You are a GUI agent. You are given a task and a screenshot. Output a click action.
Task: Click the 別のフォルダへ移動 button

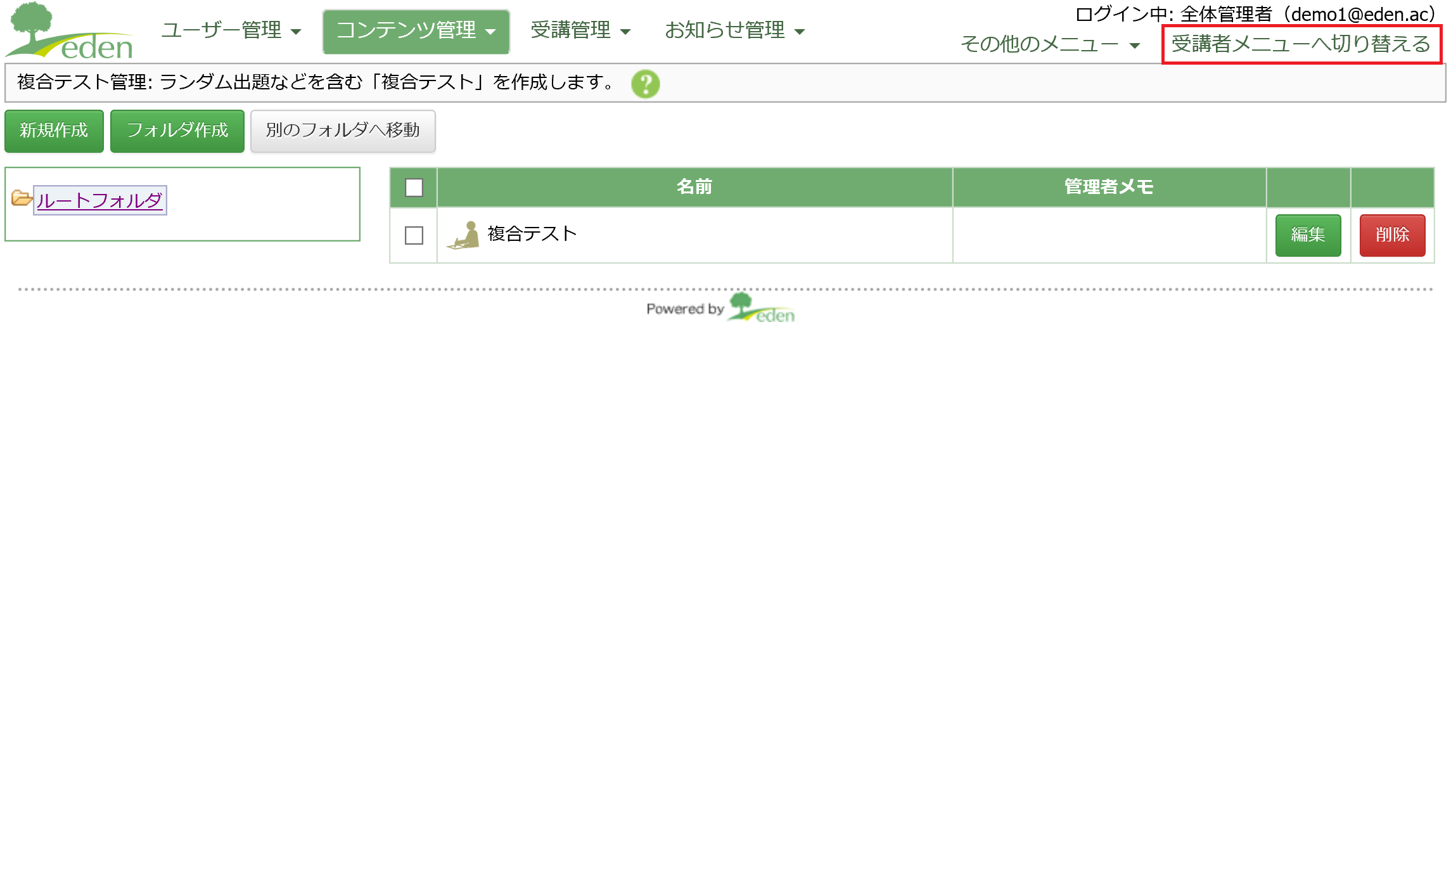tap(343, 131)
